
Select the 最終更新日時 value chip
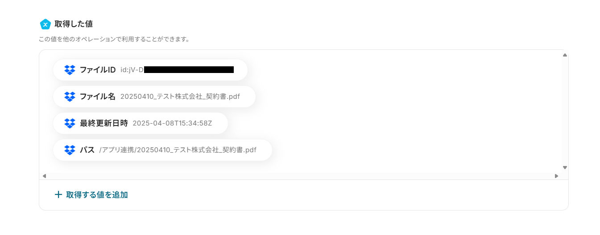(x=141, y=123)
